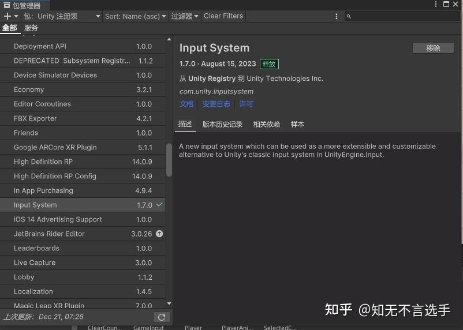Click the Clear Filters button
463x330 pixels.
[223, 16]
